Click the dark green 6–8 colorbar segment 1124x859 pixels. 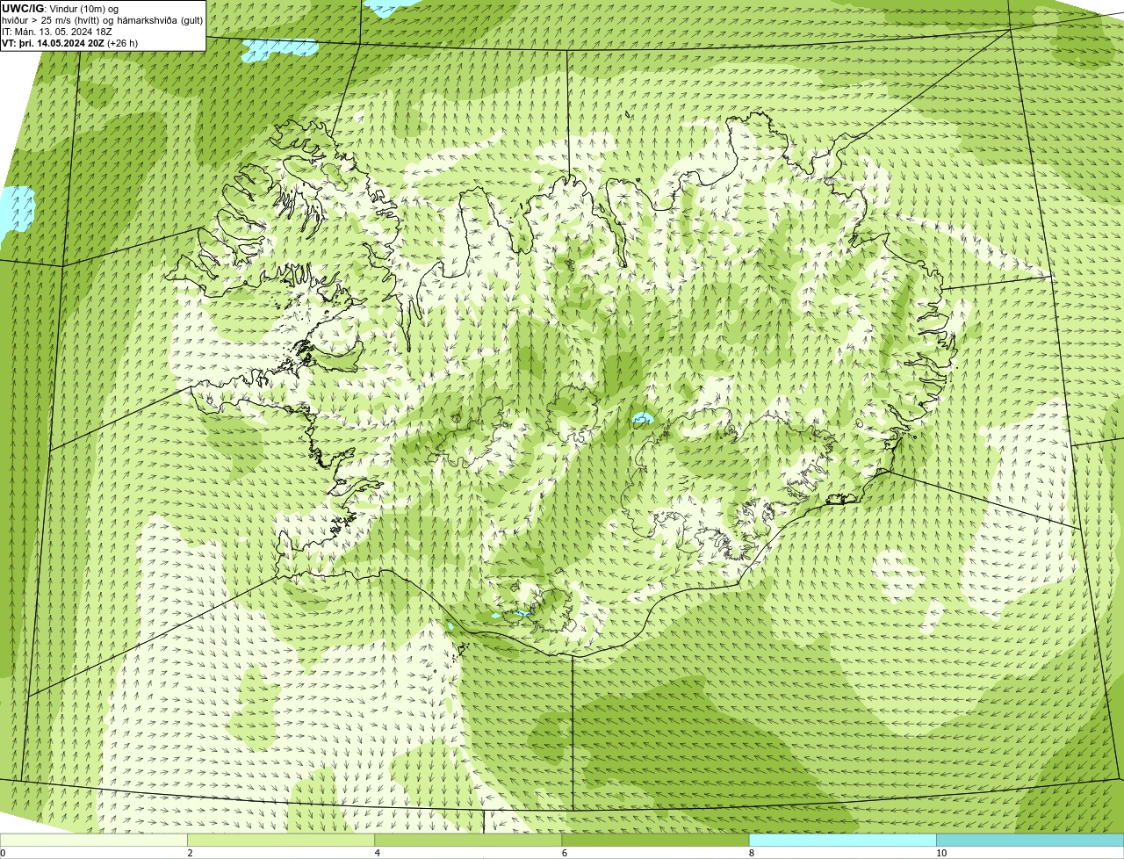(655, 840)
